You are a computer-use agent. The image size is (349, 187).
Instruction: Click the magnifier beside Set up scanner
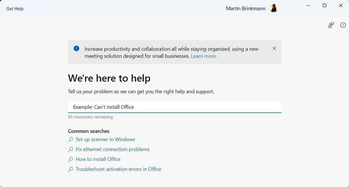point(71,140)
